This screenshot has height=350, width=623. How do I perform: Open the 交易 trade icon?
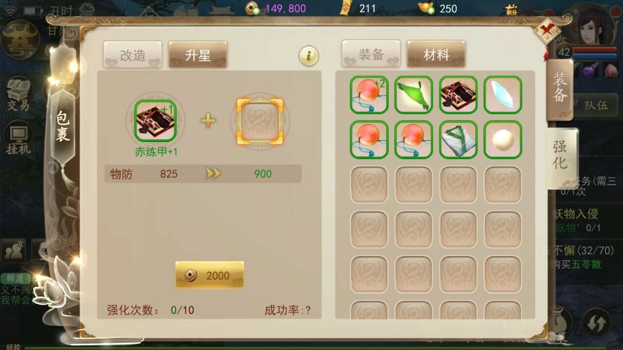point(18,93)
